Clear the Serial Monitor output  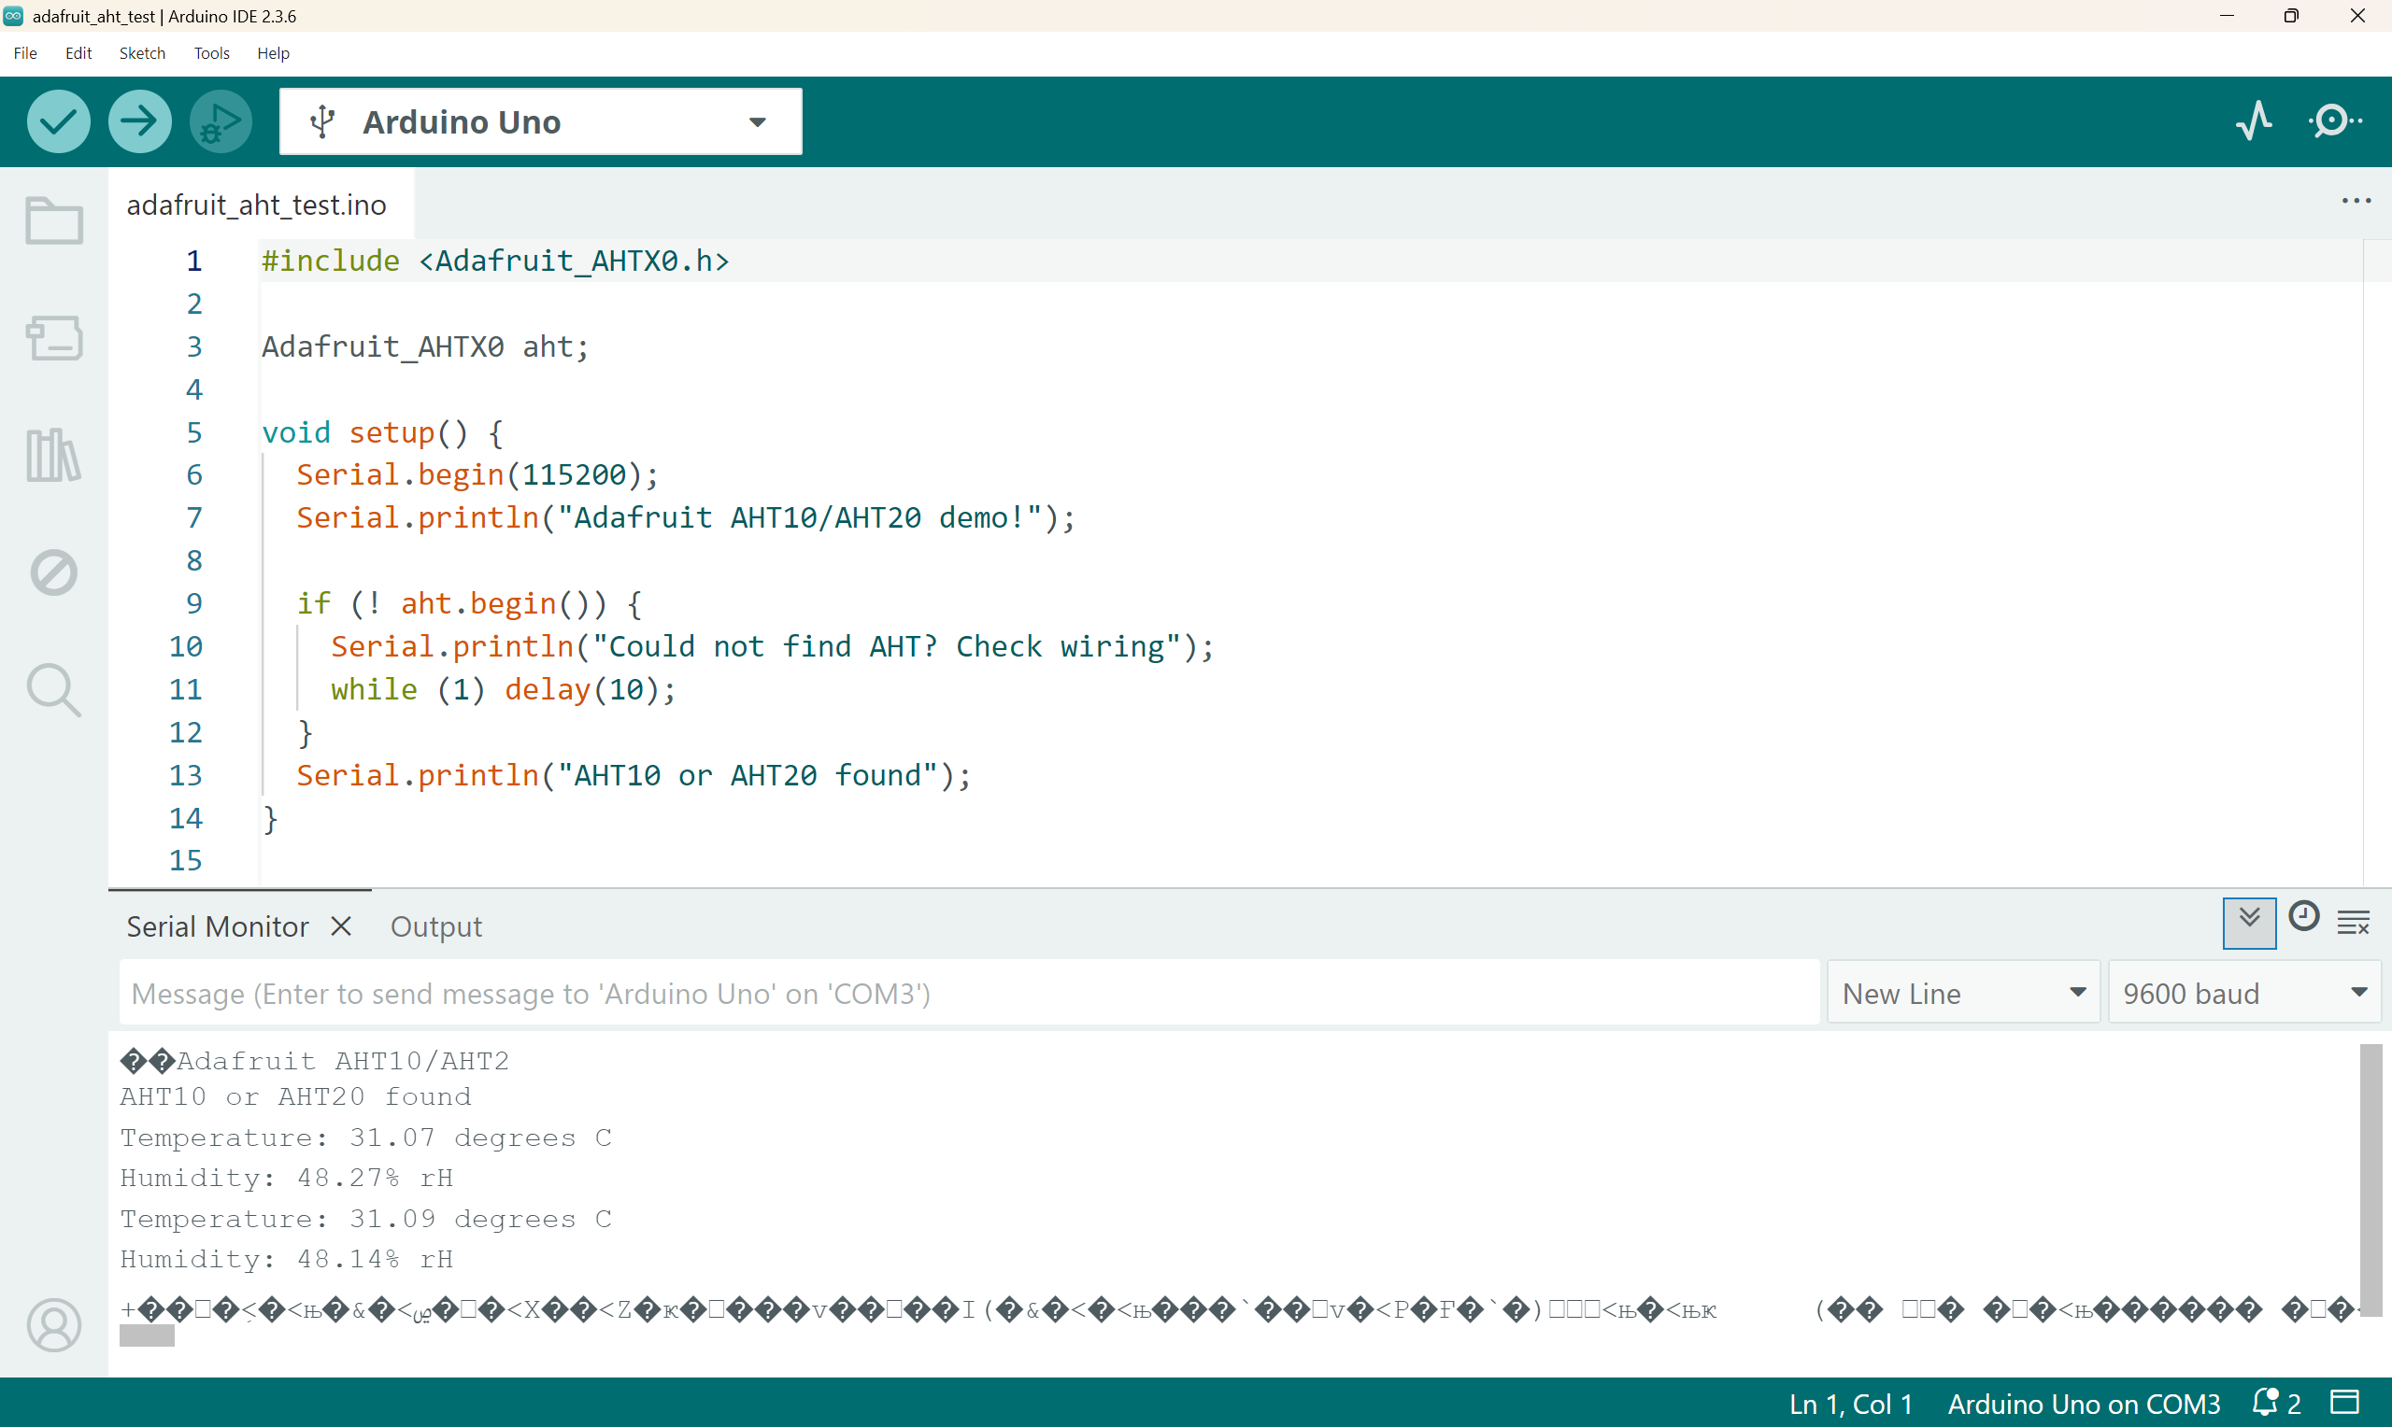pos(2353,921)
